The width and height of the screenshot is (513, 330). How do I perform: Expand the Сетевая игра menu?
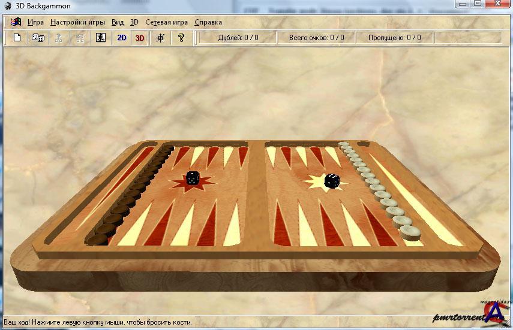point(166,22)
